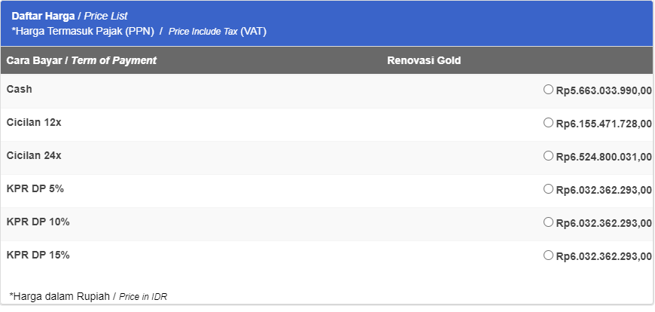Pick the KPR DP 5% radio button
This screenshot has width=655, height=312.
pos(548,189)
